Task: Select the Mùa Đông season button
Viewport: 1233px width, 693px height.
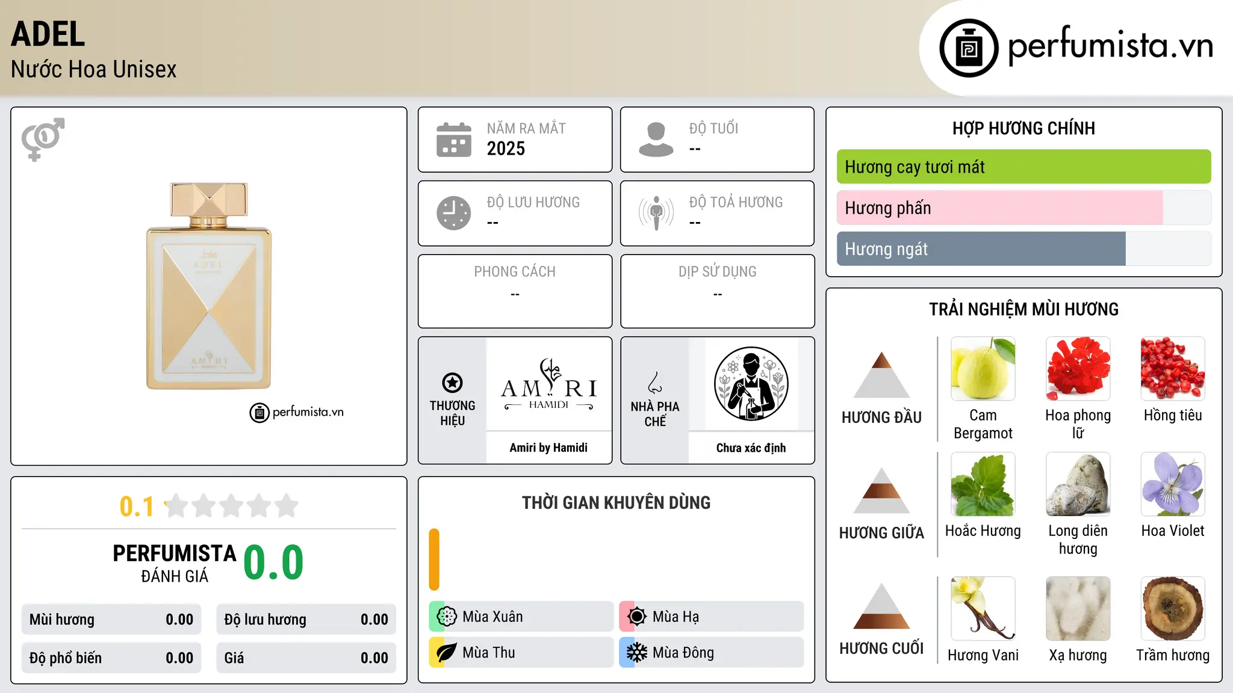Action: tap(712, 653)
